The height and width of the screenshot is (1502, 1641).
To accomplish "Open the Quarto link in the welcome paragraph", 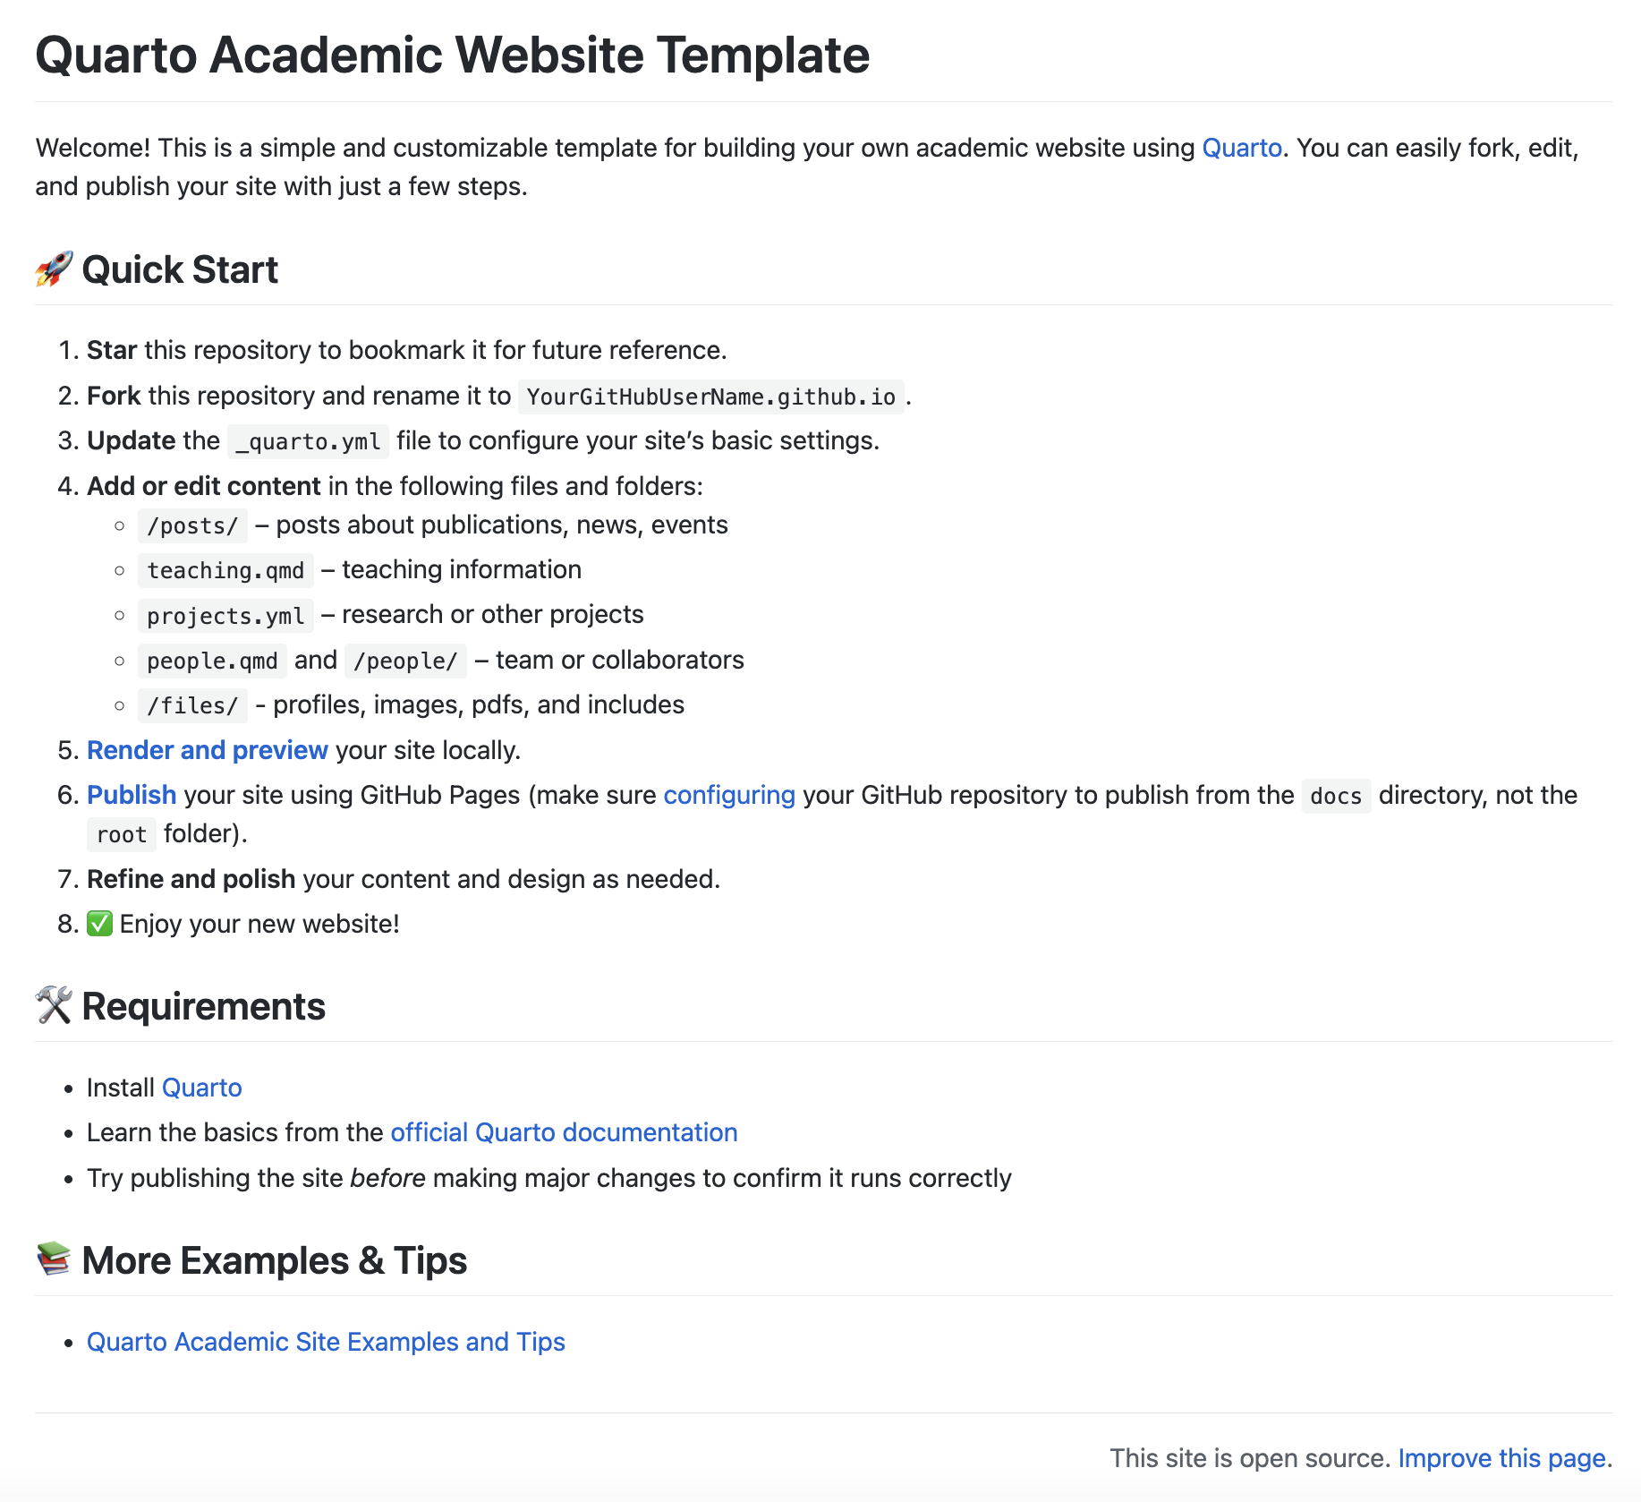I will tap(1241, 148).
